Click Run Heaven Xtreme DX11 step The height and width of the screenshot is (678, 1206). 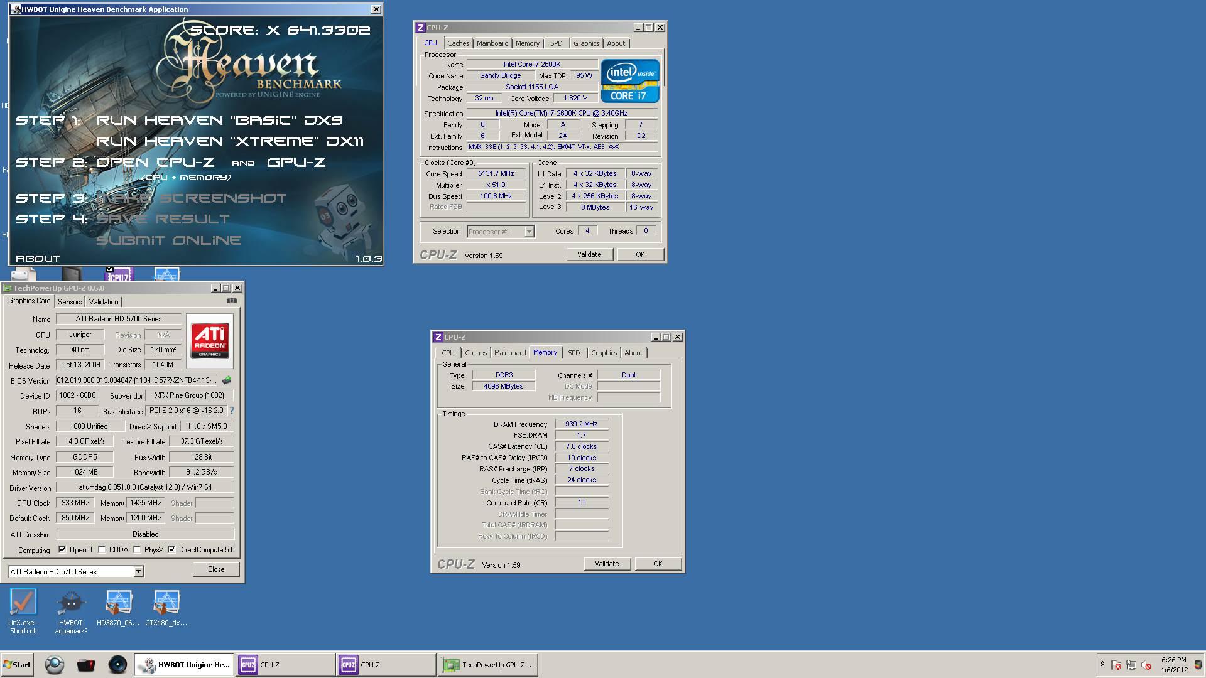230,141
